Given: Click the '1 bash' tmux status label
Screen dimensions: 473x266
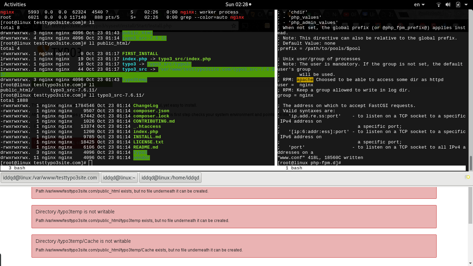Looking at the screenshot, I should [x=294, y=168].
